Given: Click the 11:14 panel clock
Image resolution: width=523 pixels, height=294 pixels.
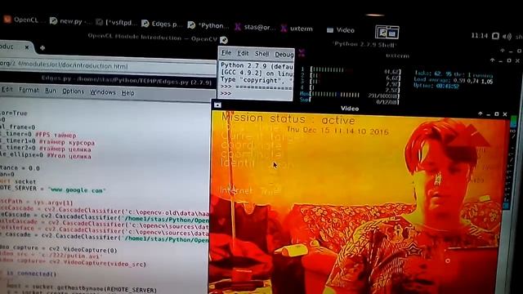Looking at the screenshot, I should pyautogui.click(x=480, y=35).
